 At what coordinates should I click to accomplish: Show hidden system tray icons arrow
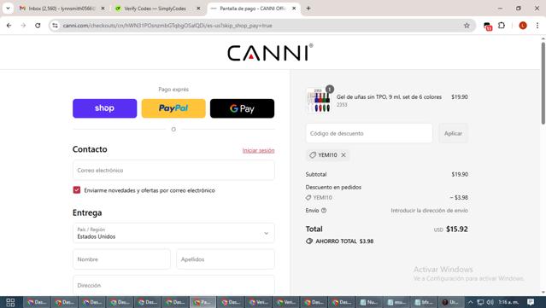click(471, 302)
